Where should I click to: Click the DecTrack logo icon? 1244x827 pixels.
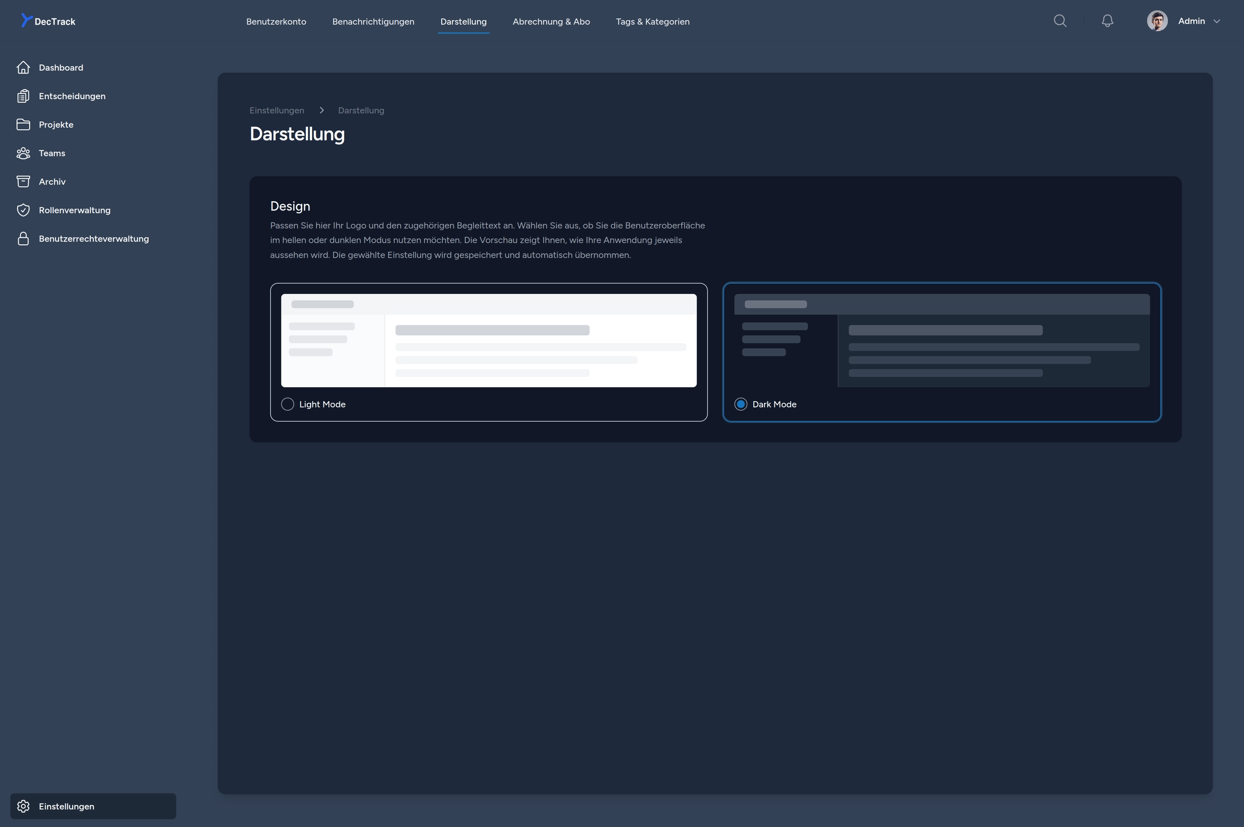tap(26, 20)
